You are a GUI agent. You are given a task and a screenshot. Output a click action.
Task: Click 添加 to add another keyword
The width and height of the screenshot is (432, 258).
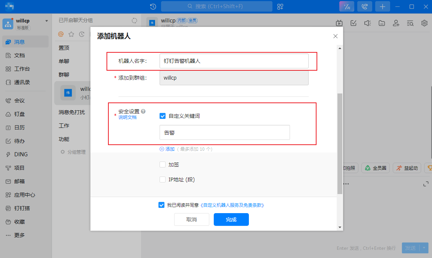tap(167, 149)
